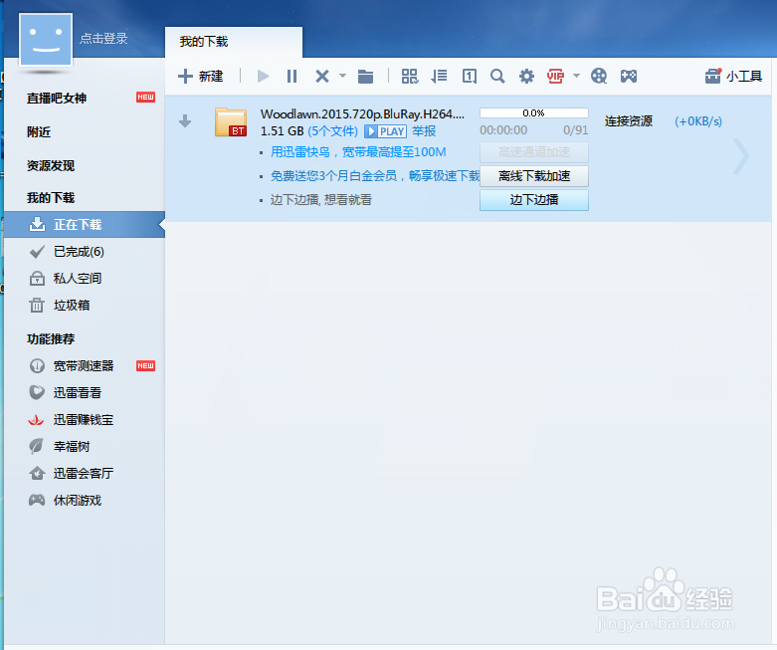Click the PLAY button on Woodlawn task
777x650 pixels.
point(386,131)
